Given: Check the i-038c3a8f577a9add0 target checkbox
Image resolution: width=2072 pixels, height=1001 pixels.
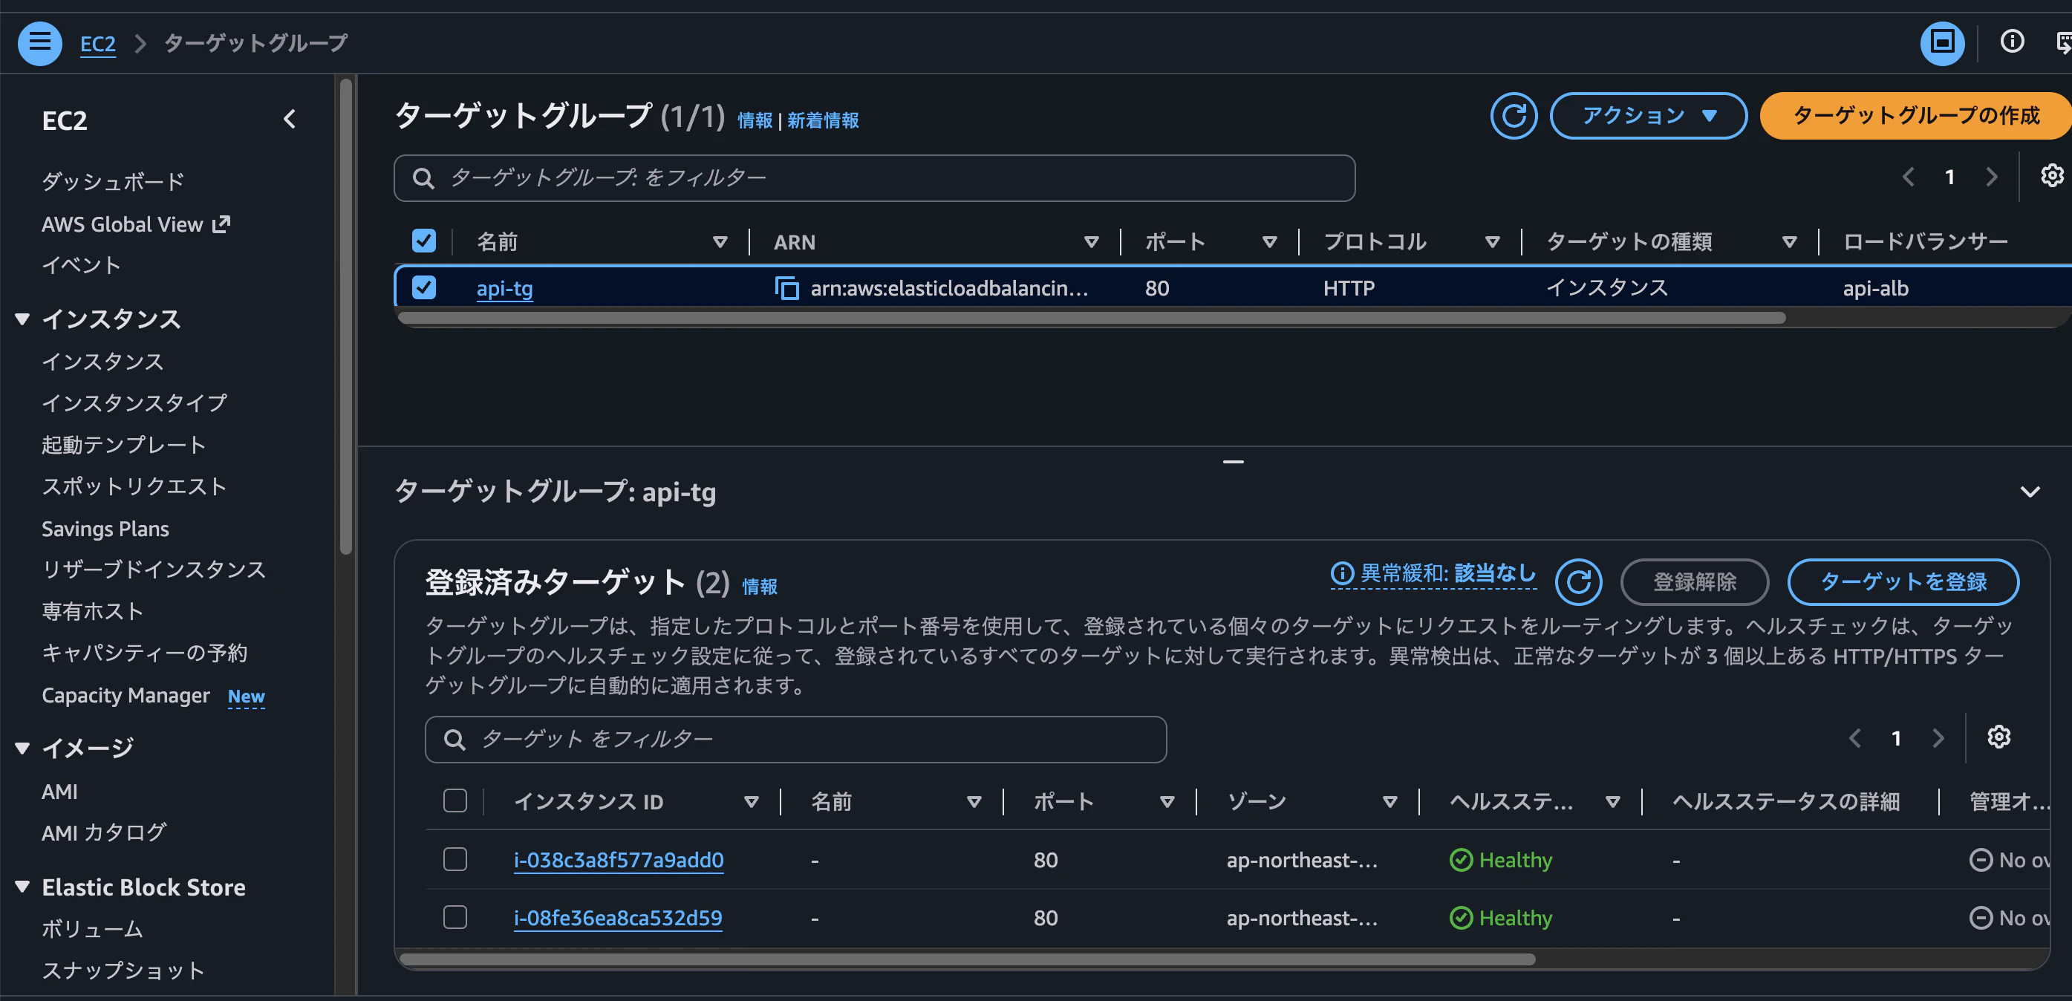Looking at the screenshot, I should click(455, 858).
